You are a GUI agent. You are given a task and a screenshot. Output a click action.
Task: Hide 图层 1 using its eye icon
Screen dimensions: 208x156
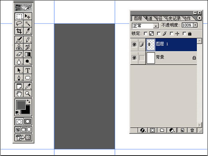point(134,45)
